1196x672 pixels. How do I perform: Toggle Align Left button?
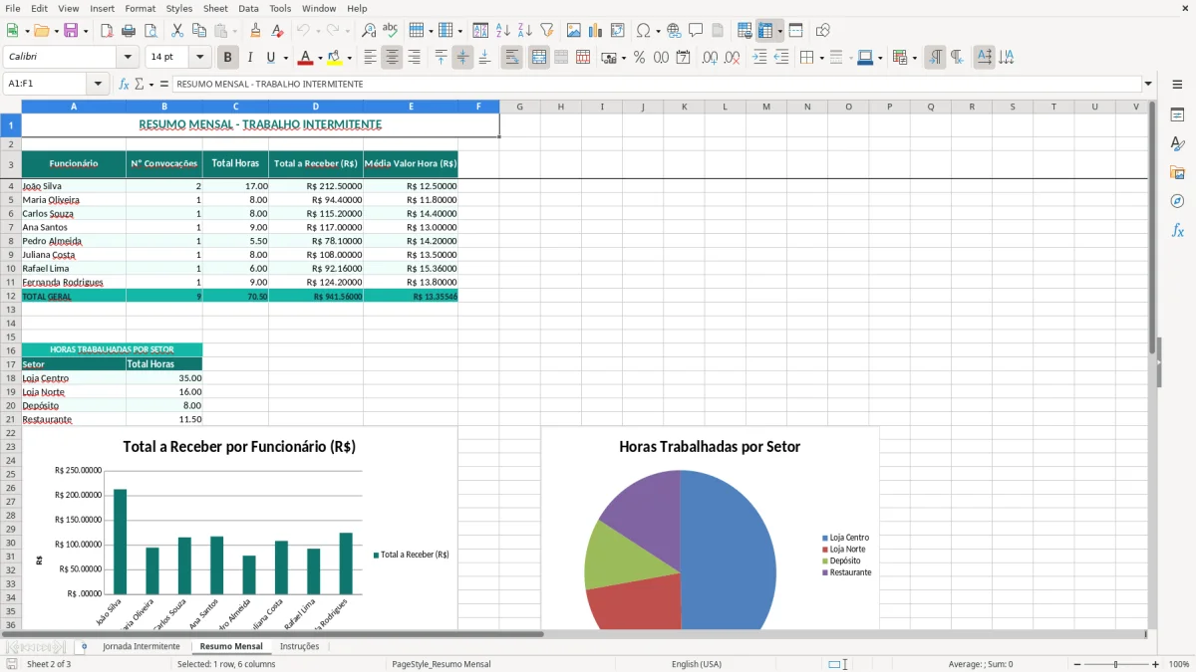click(x=370, y=58)
